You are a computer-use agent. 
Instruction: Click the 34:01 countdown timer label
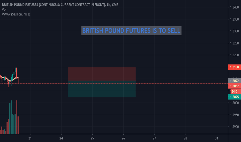(x=235, y=92)
